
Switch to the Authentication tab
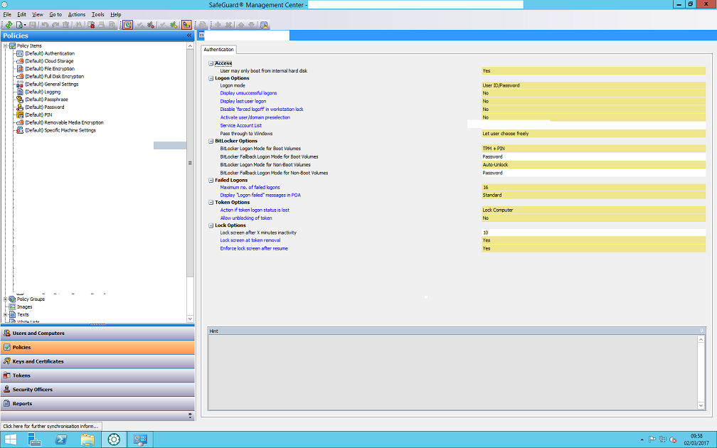coord(218,49)
